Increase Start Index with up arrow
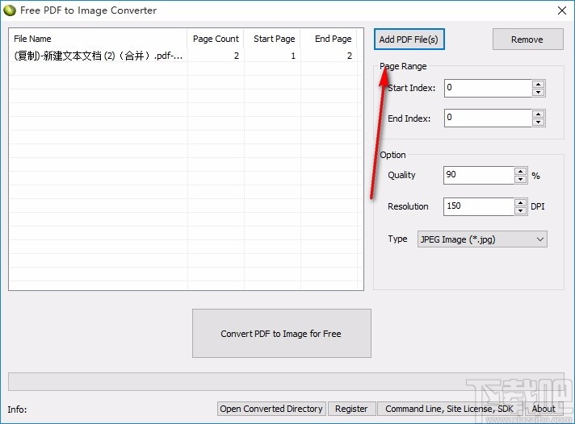Screen dimensions: 575x424 pyautogui.click(x=539, y=84)
